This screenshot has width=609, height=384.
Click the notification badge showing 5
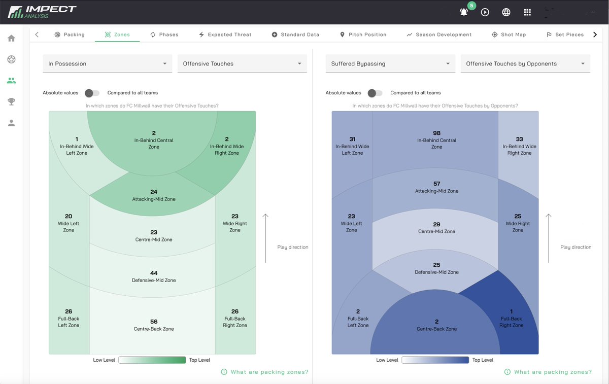471,6
